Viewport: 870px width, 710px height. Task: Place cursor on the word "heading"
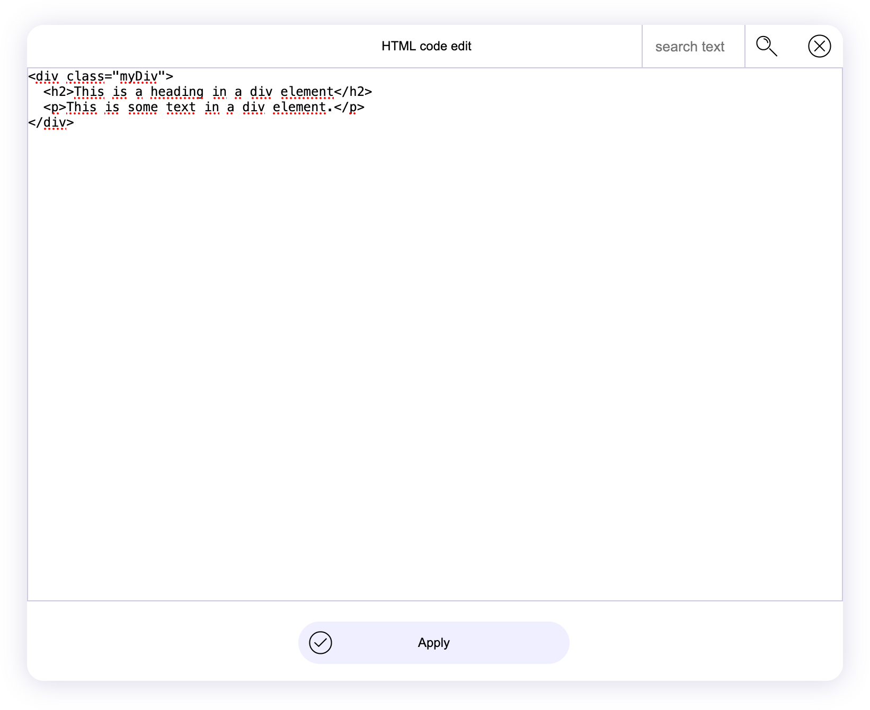177,92
